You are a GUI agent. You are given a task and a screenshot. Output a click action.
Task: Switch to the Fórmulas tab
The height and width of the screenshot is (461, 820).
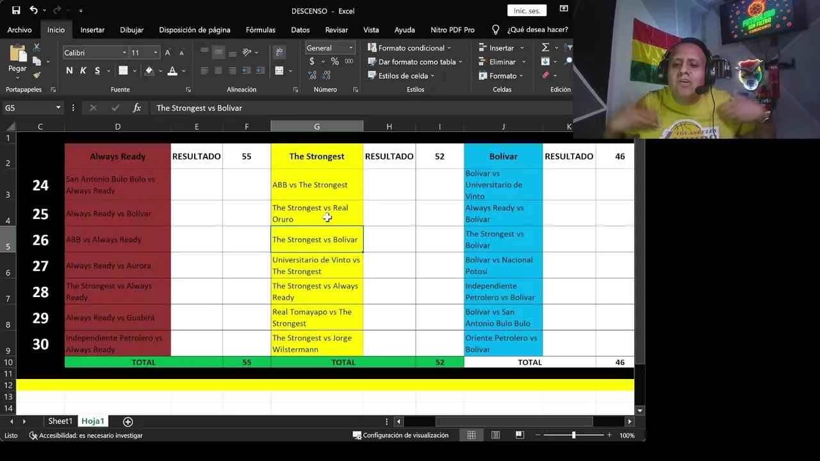tap(261, 29)
